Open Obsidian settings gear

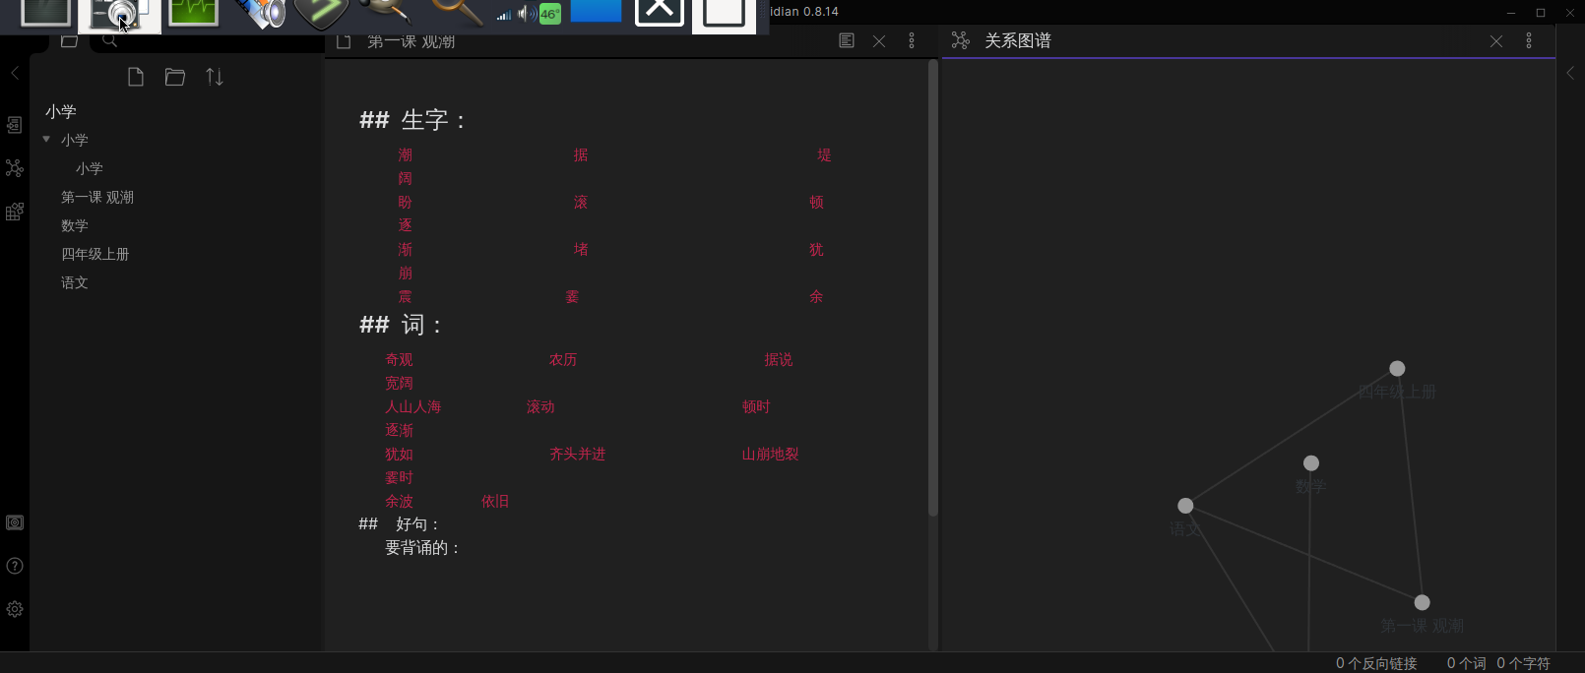(x=15, y=609)
